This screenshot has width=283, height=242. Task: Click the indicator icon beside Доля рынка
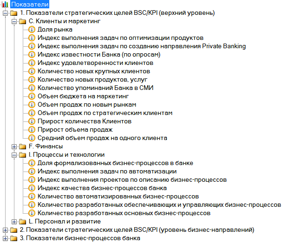(32, 29)
